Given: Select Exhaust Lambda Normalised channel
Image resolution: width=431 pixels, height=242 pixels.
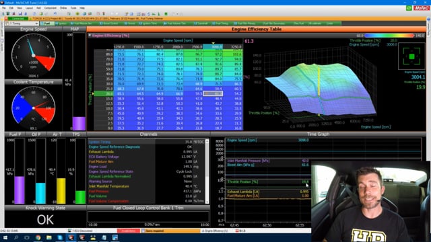Looking at the screenshot, I should click(146, 176).
